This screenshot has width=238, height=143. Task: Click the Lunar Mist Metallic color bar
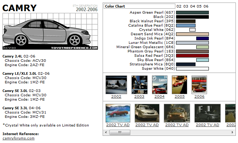pyautogui.click(x=193, y=43)
